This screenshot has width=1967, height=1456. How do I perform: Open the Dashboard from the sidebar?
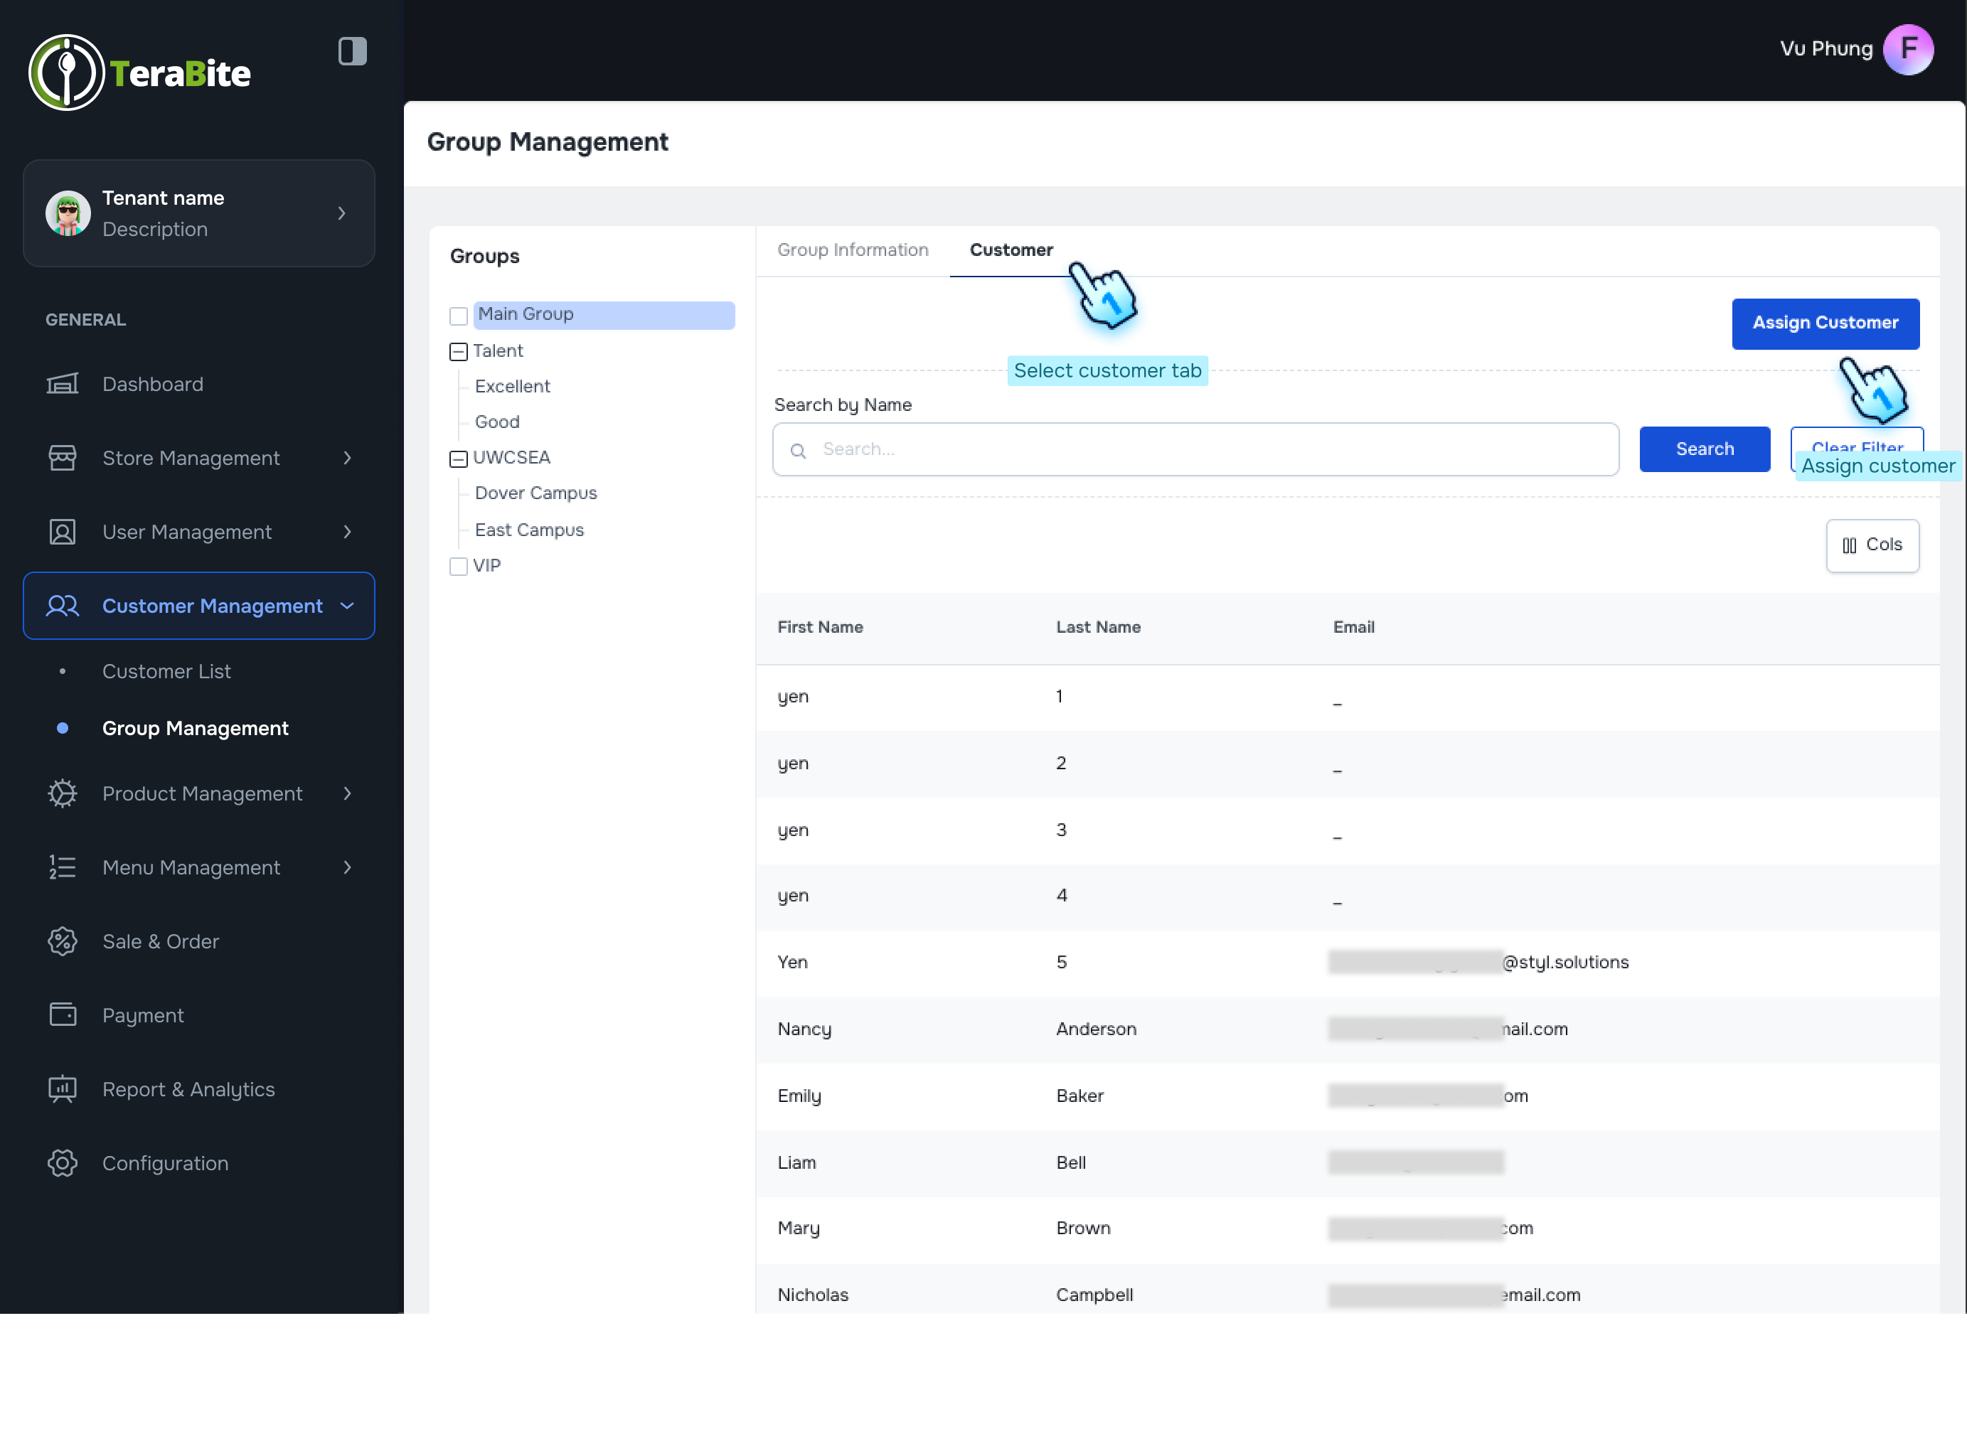(x=63, y=383)
